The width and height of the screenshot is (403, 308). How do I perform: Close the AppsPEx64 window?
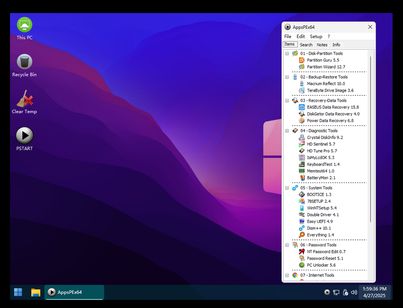pyautogui.click(x=370, y=27)
